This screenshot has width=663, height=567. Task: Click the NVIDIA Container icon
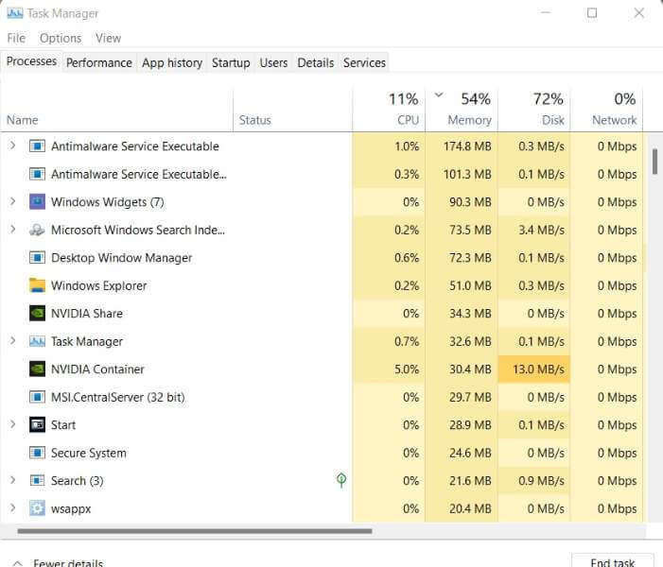click(37, 369)
